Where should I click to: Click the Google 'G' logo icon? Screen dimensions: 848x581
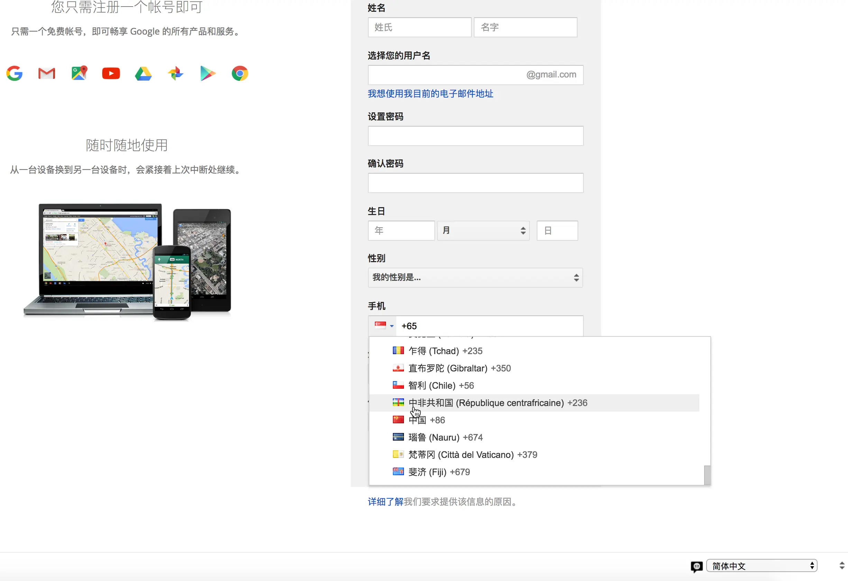click(15, 73)
